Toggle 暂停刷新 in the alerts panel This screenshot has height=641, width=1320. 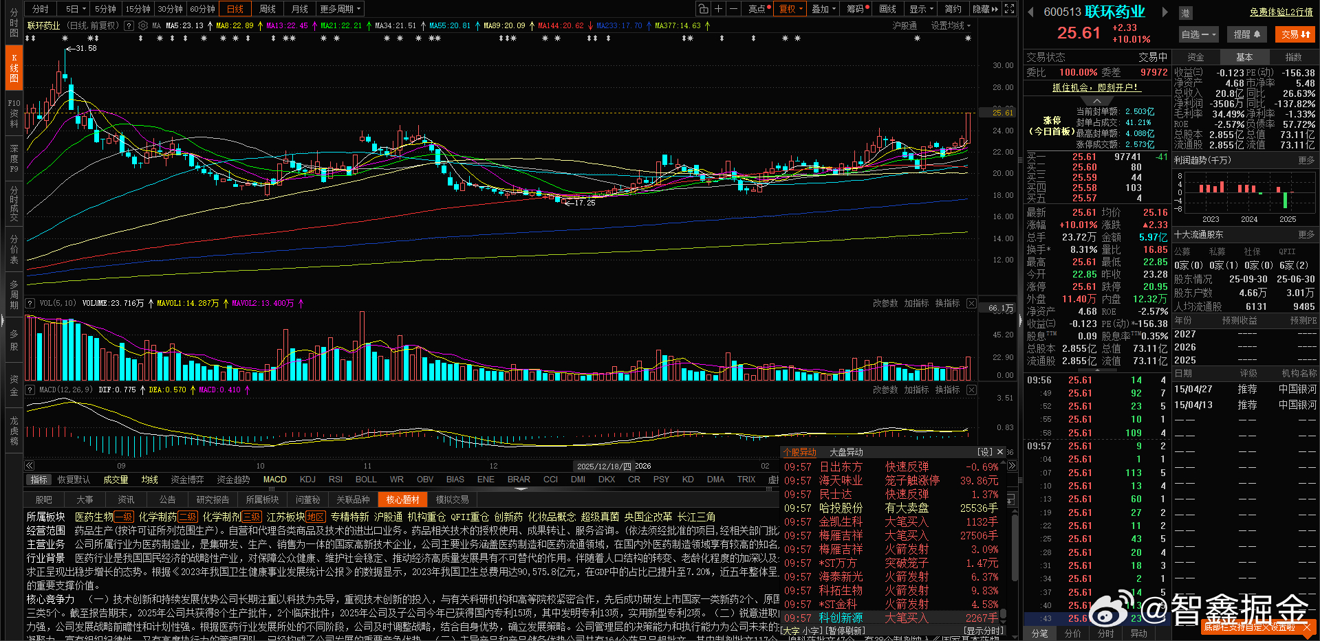click(845, 631)
